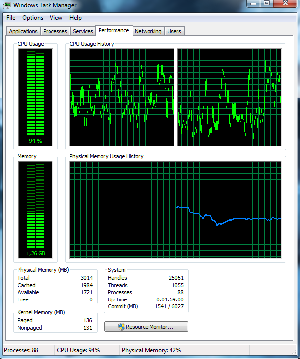Maximize the Task Manager window
The height and width of the screenshot is (359, 300).
point(267,3)
